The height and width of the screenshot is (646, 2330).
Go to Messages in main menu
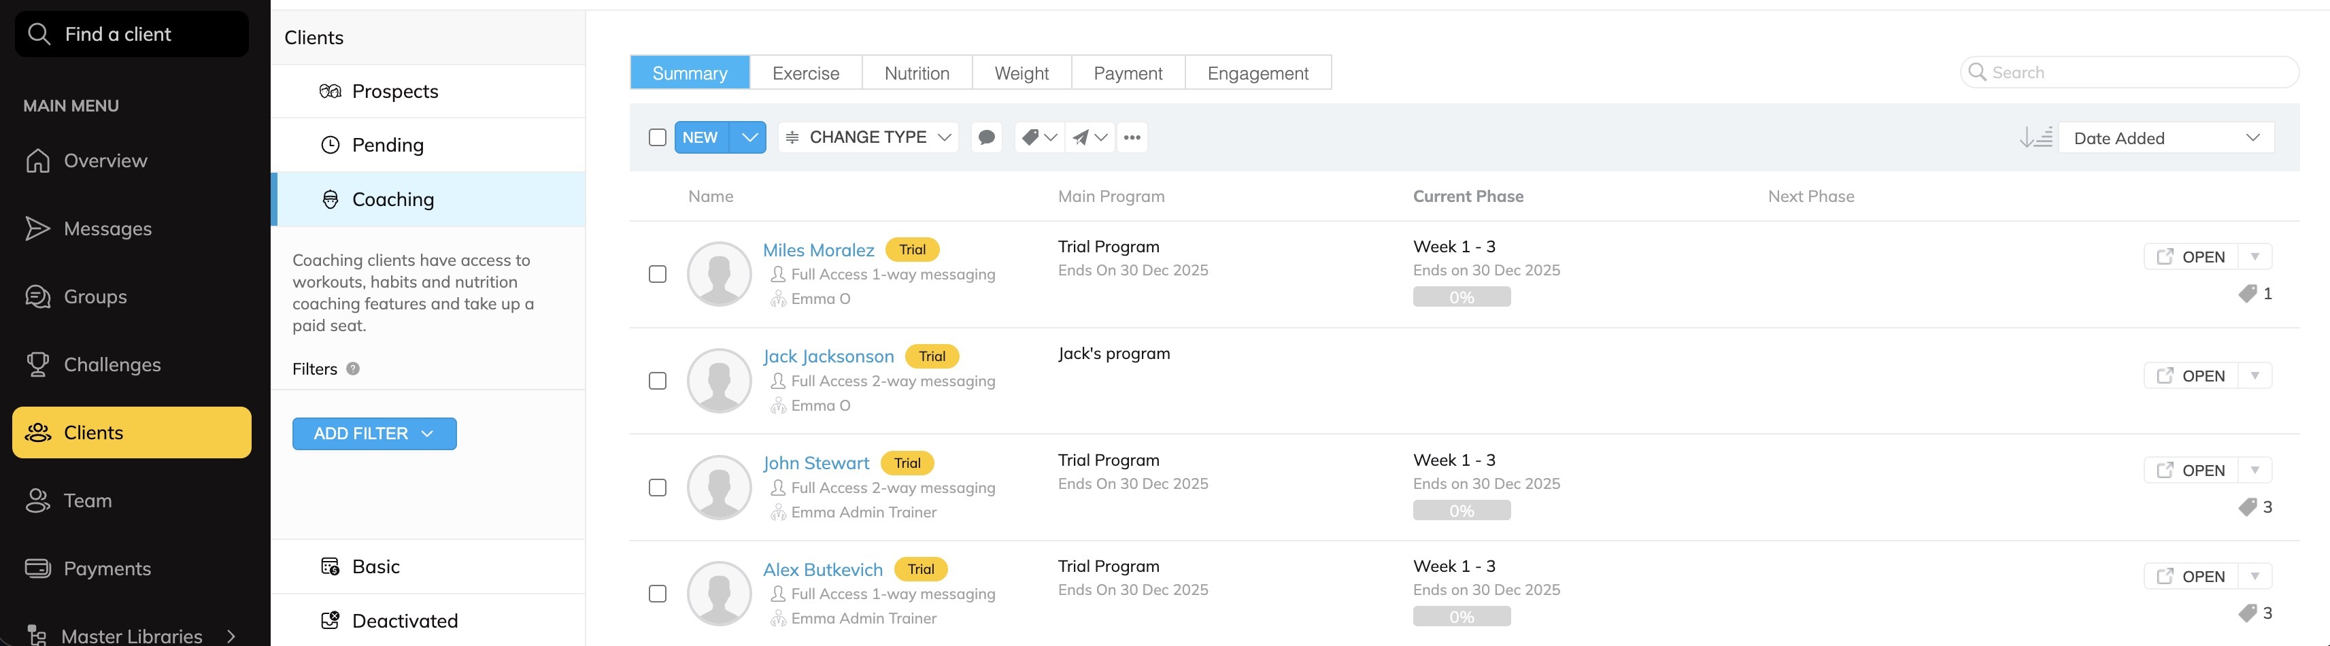tap(107, 229)
